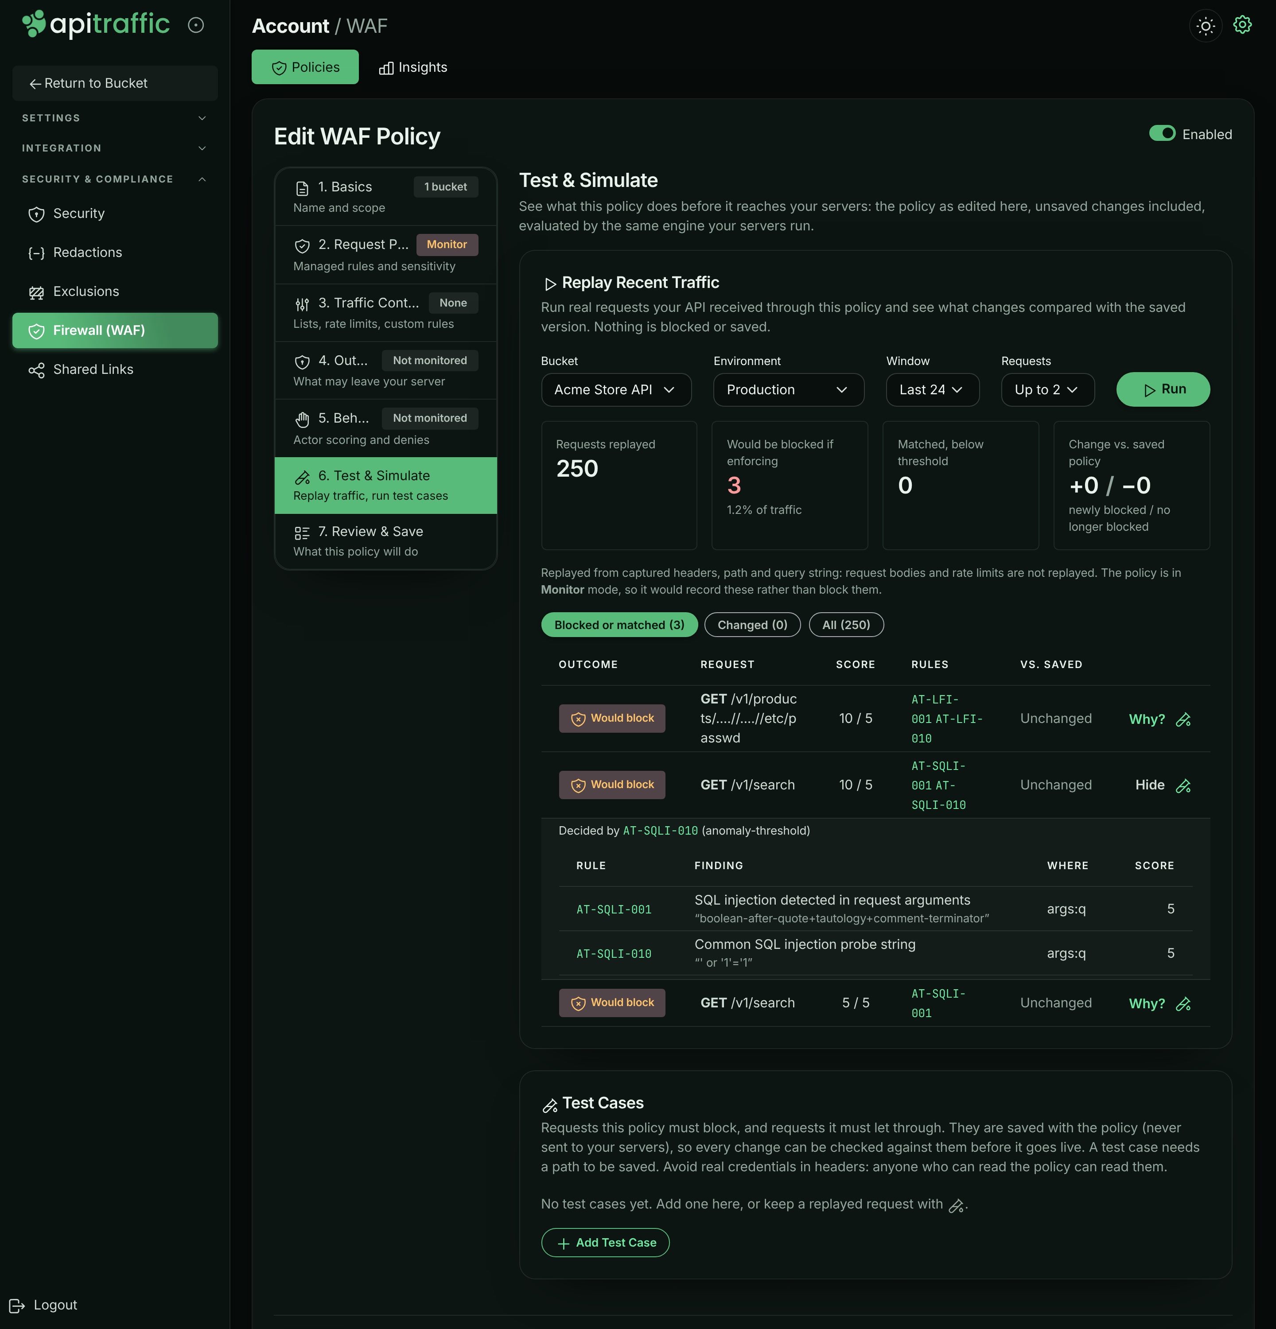The image size is (1276, 1329).
Task: Click Return to Bucket button
Action: 115,83
